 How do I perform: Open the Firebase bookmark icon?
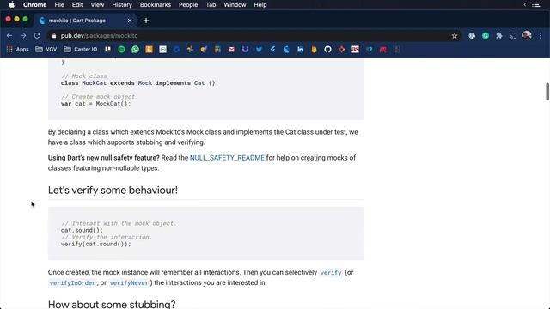(314, 50)
